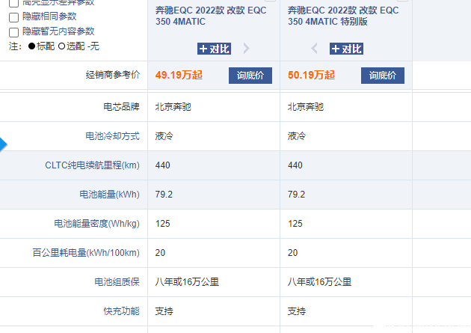The height and width of the screenshot is (333, 471).
Task: Click 液冷 in 特别版 column
Action: [297, 136]
